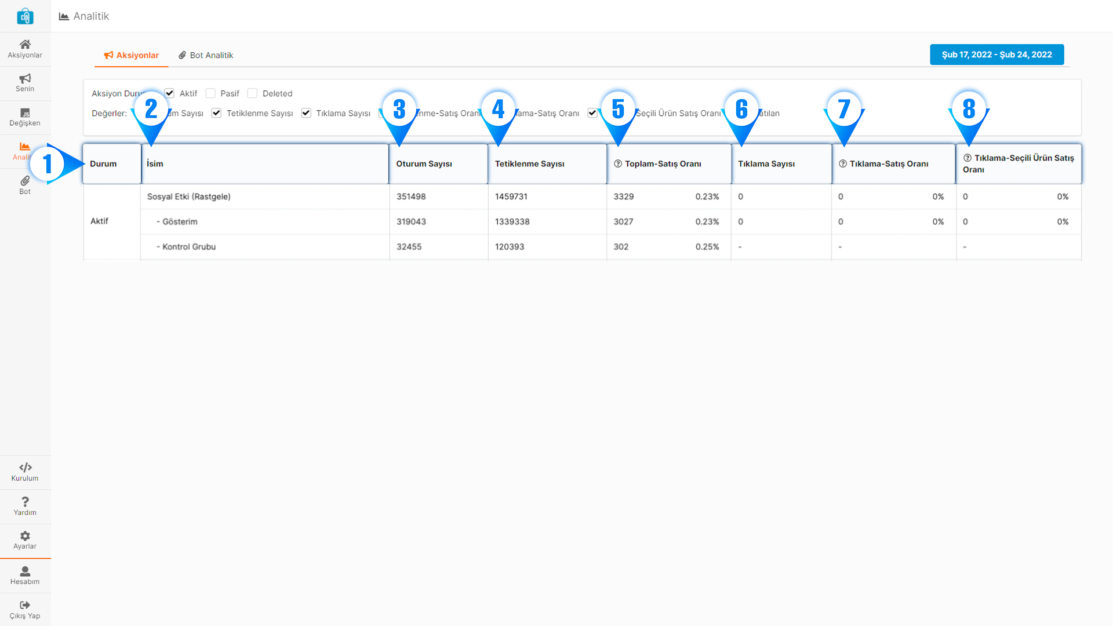Open Ayarlar gear icon
The image size is (1113, 626).
point(25,536)
